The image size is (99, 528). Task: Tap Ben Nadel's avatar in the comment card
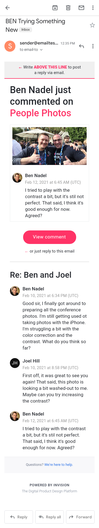(x=17, y=178)
